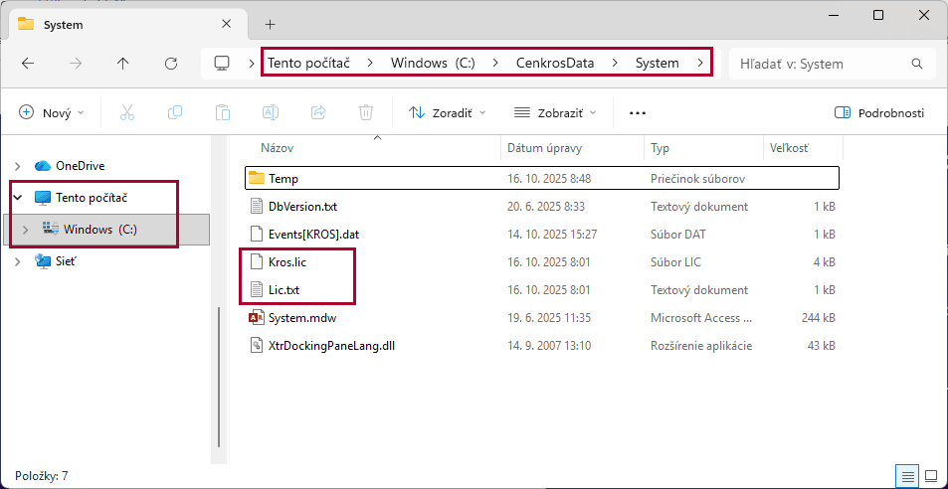The image size is (948, 489).
Task: Click the Cut scissors icon
Action: [127, 112]
